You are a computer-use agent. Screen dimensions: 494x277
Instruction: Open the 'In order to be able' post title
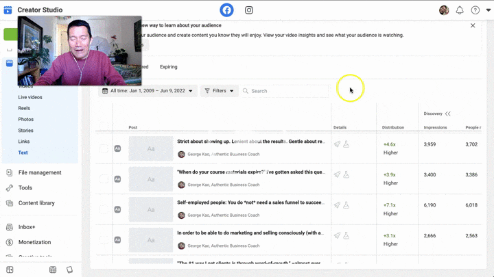pyautogui.click(x=251, y=233)
